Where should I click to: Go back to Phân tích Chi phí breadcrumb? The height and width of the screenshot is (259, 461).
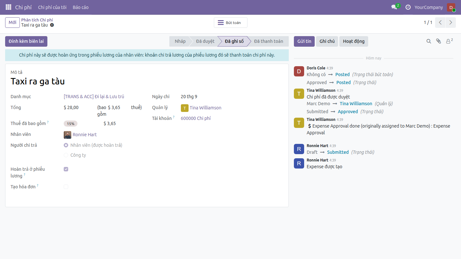[37, 20]
